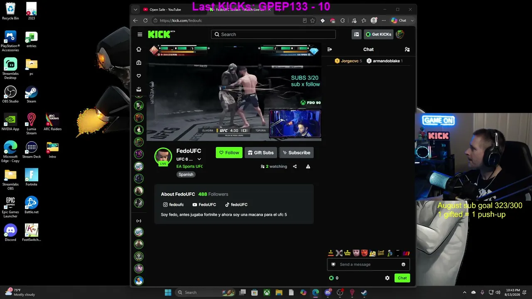This screenshot has width=532, height=299.
Task: Share the FedoUFC stream
Action: tap(295, 167)
